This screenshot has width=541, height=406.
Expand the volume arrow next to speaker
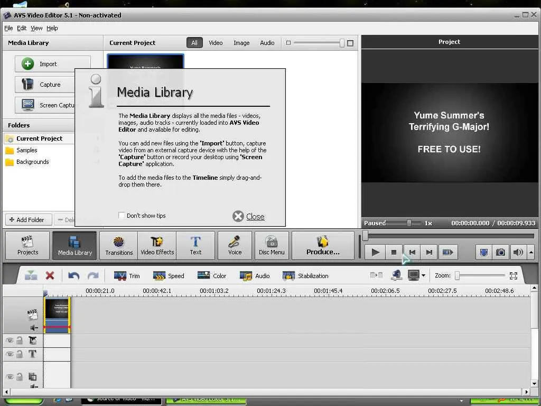[x=531, y=252]
